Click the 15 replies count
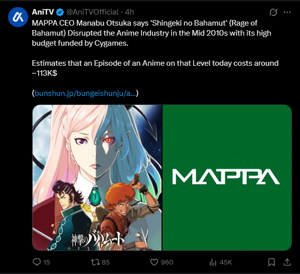This screenshot has height=274, width=300. (47, 262)
